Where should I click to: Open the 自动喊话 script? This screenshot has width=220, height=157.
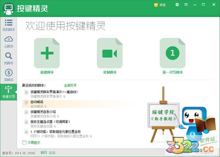click(x=37, y=102)
